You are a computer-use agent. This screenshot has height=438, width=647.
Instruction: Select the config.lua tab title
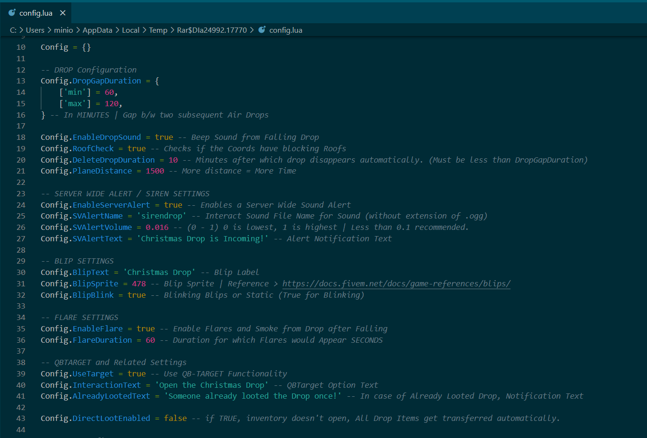pyautogui.click(x=36, y=13)
